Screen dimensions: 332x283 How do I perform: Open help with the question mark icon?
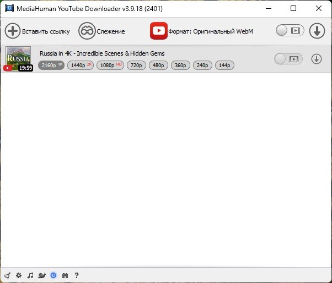point(77,275)
